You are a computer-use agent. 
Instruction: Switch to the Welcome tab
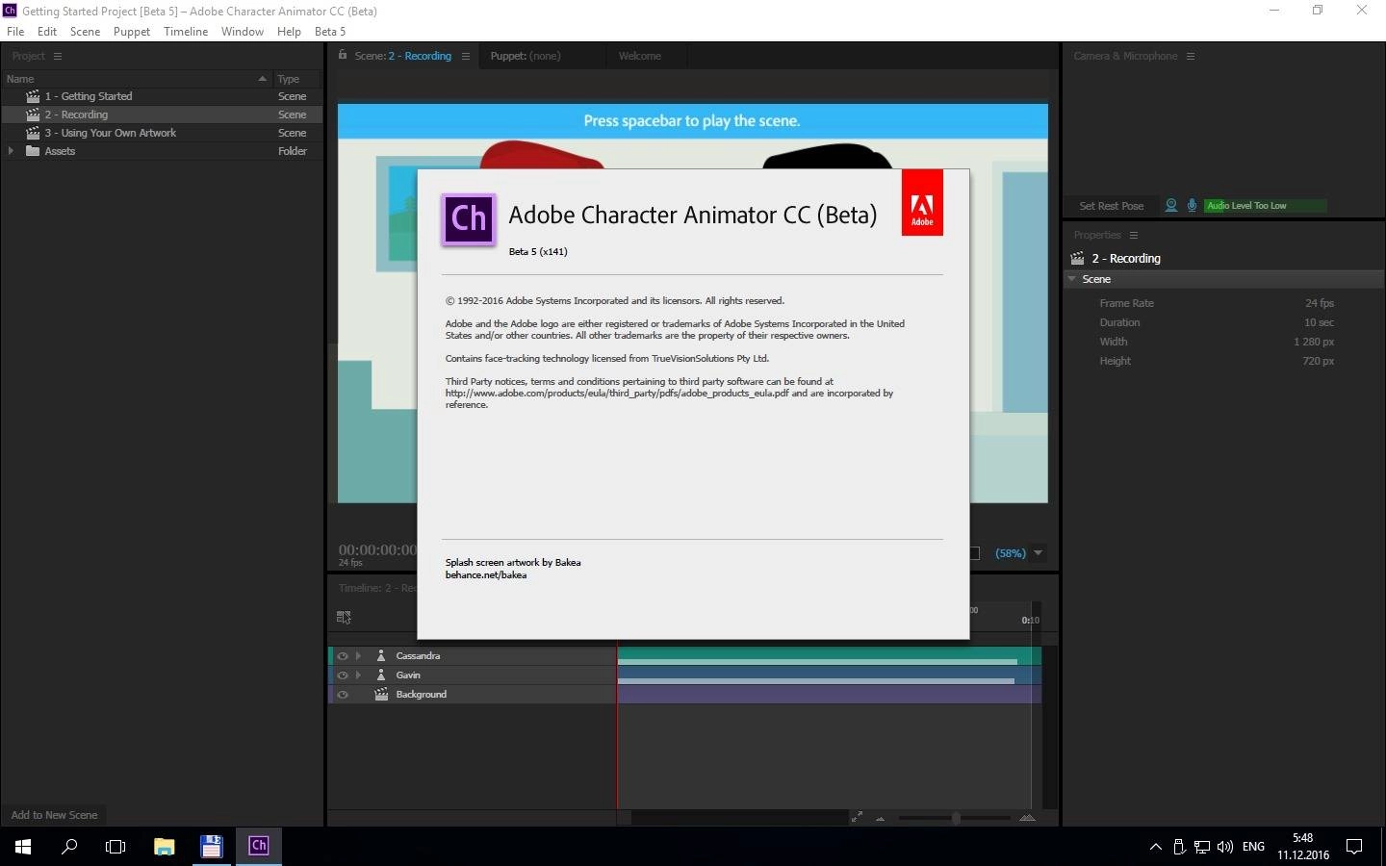[640, 56]
